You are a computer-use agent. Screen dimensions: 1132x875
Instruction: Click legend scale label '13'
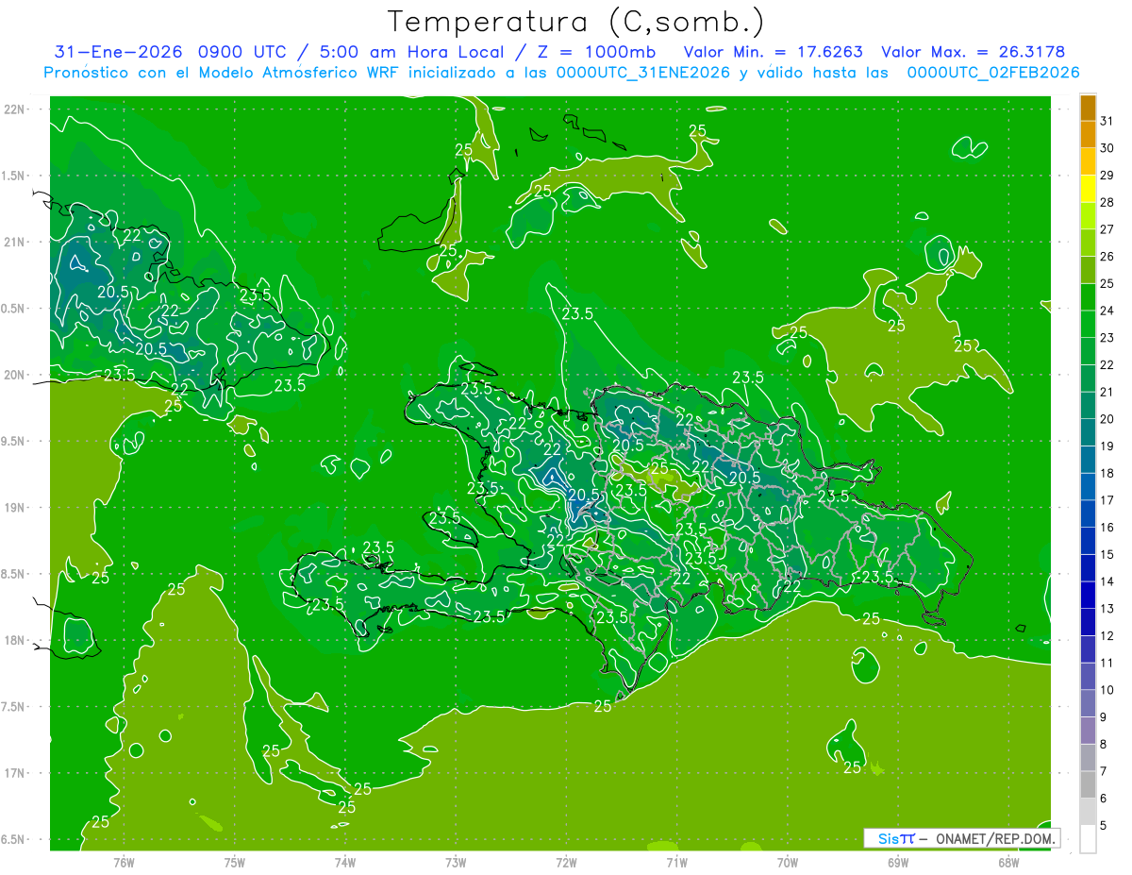1107,609
